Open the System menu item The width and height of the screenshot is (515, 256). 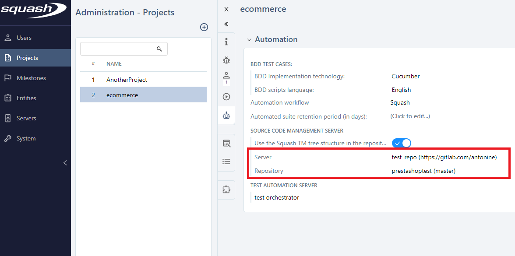pyautogui.click(x=26, y=138)
